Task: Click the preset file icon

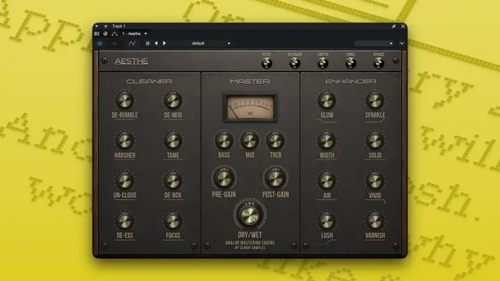Action: click(148, 43)
